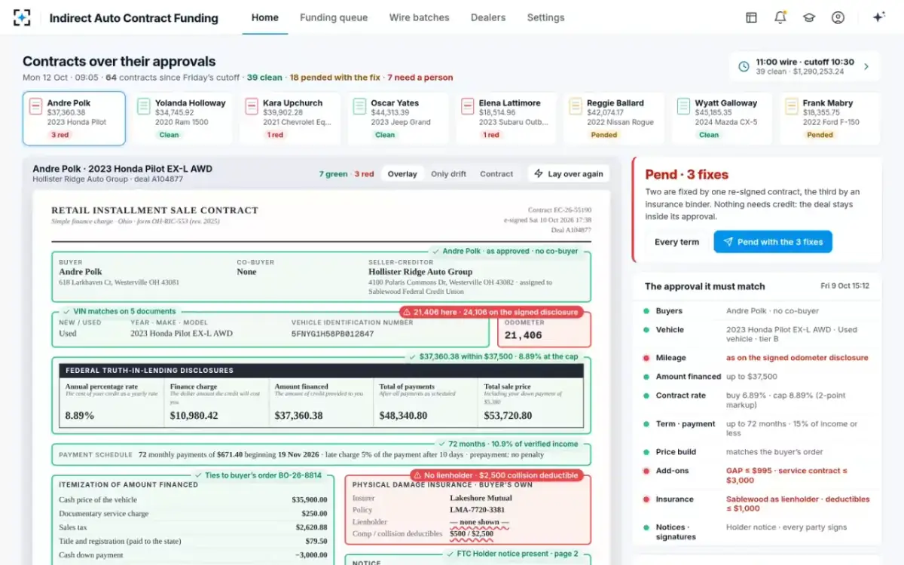Click paper plane icon on Pend button

click(x=728, y=242)
